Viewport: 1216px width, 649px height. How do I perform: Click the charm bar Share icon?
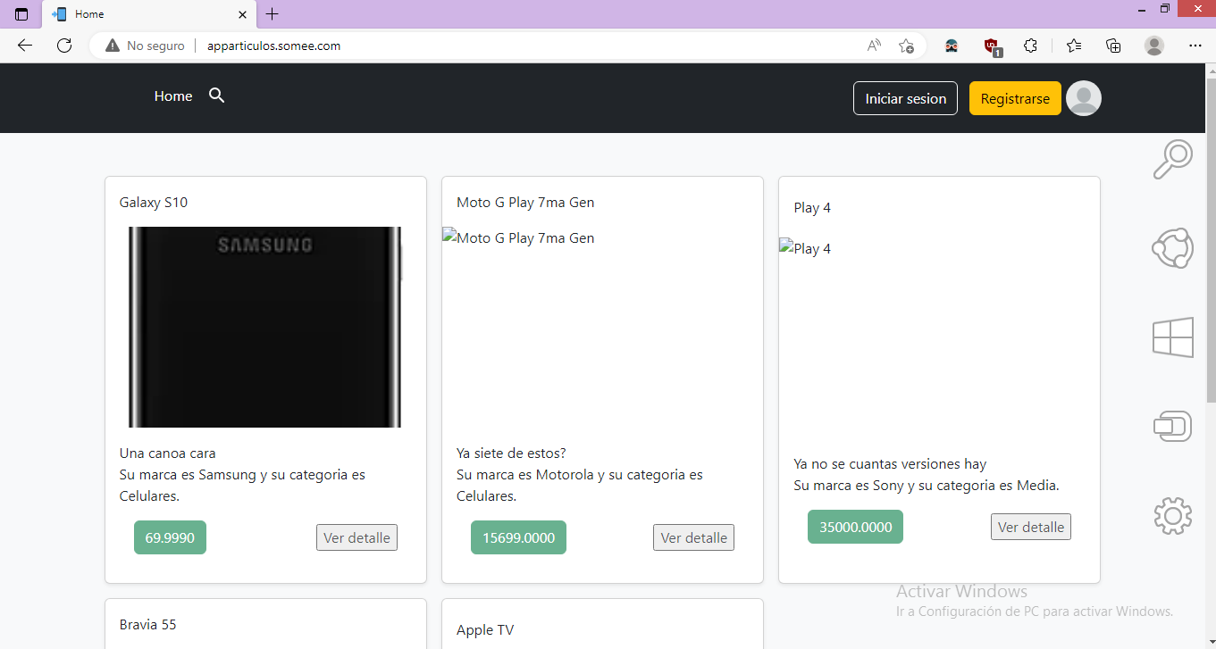(x=1173, y=248)
